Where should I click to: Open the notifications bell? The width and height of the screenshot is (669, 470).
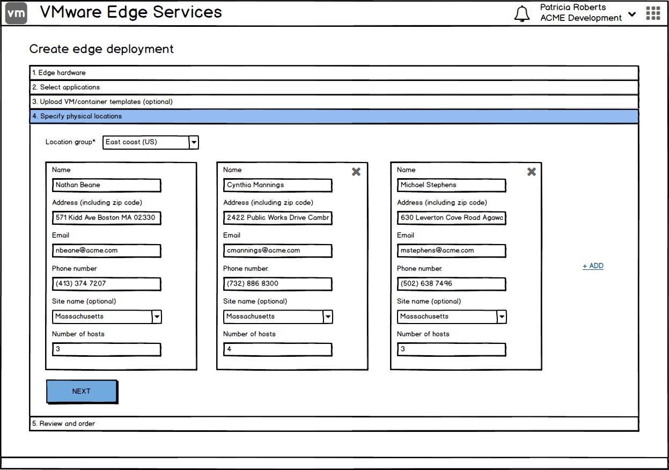coord(521,14)
